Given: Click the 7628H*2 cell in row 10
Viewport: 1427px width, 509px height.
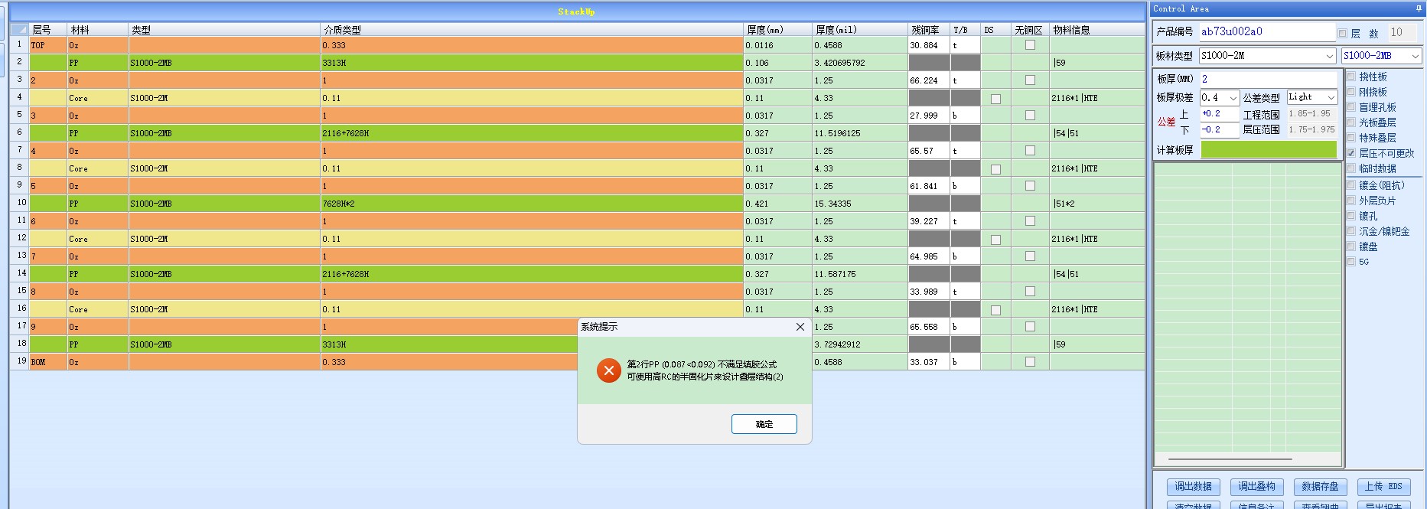Looking at the screenshot, I should [532, 204].
